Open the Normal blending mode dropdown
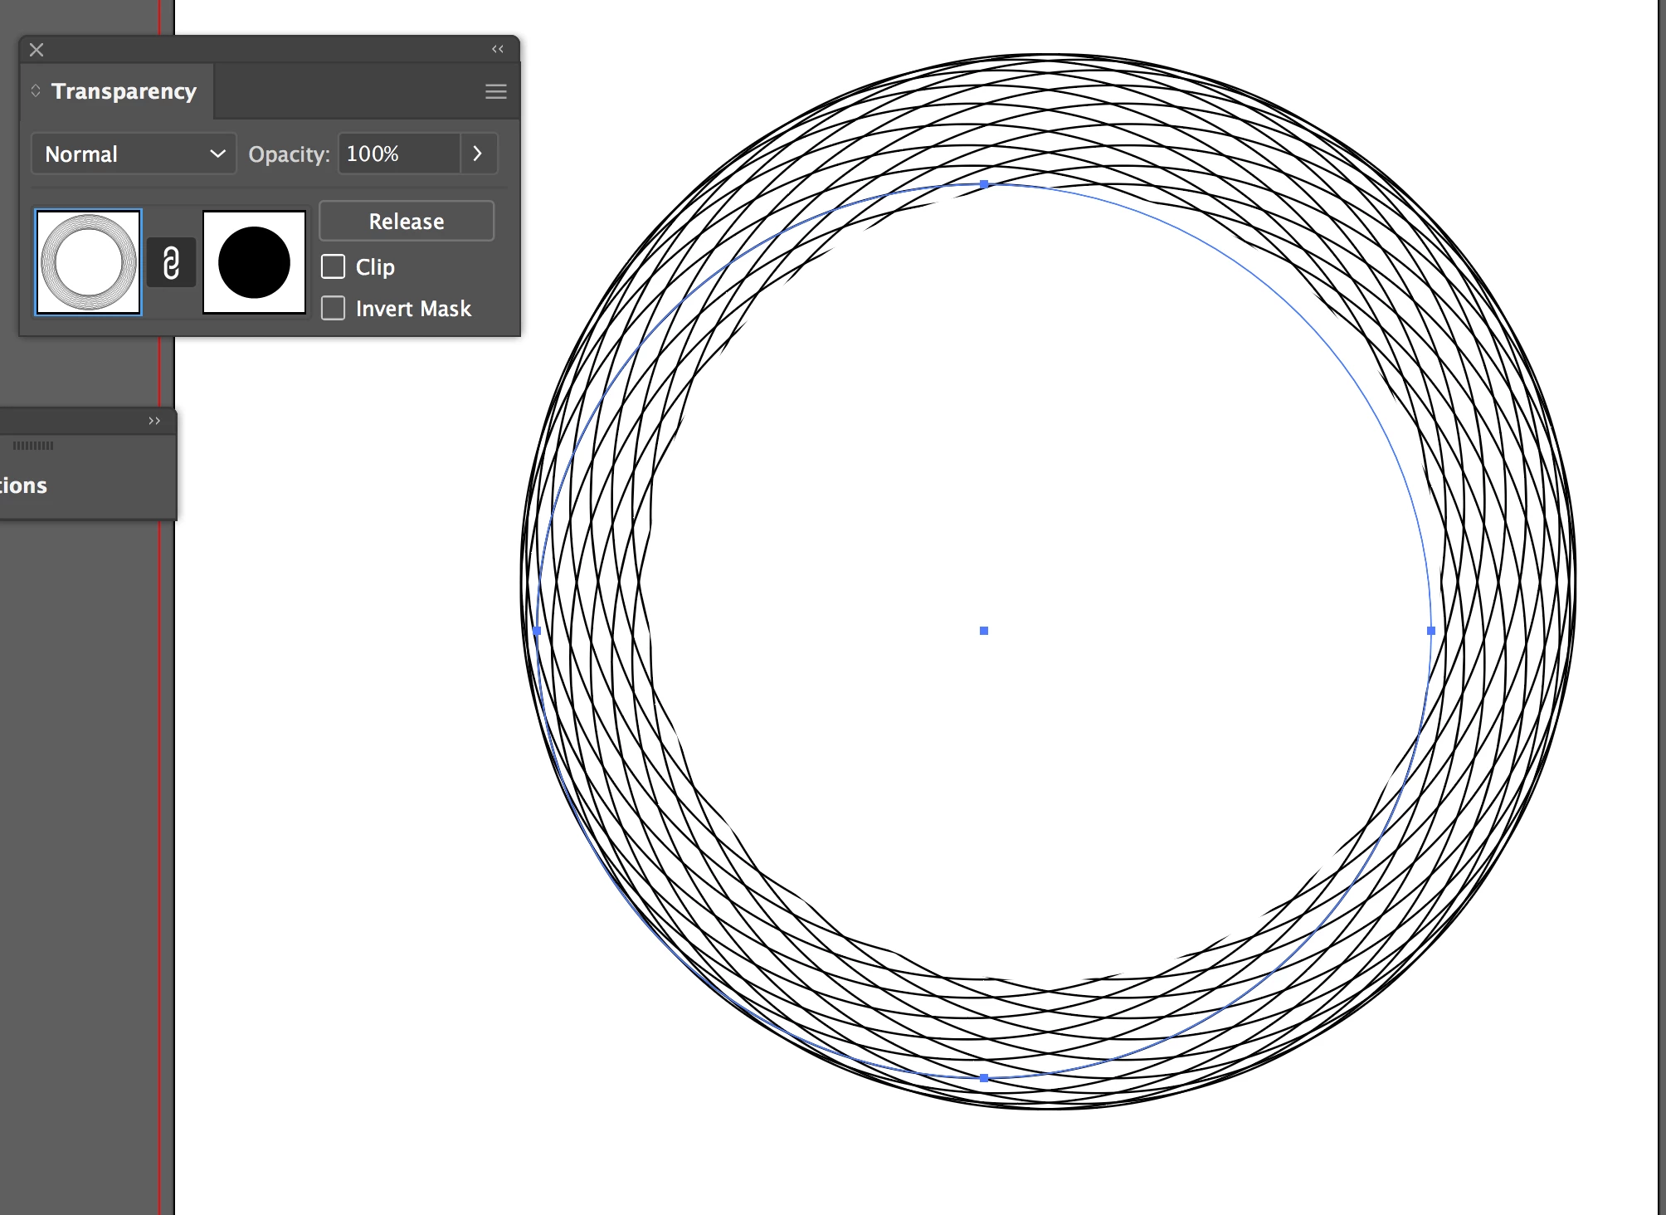1666x1215 pixels. (134, 154)
